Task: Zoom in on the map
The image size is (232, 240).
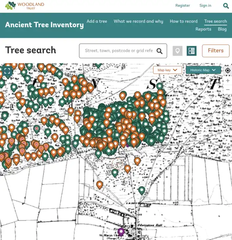Action: (228, 80)
